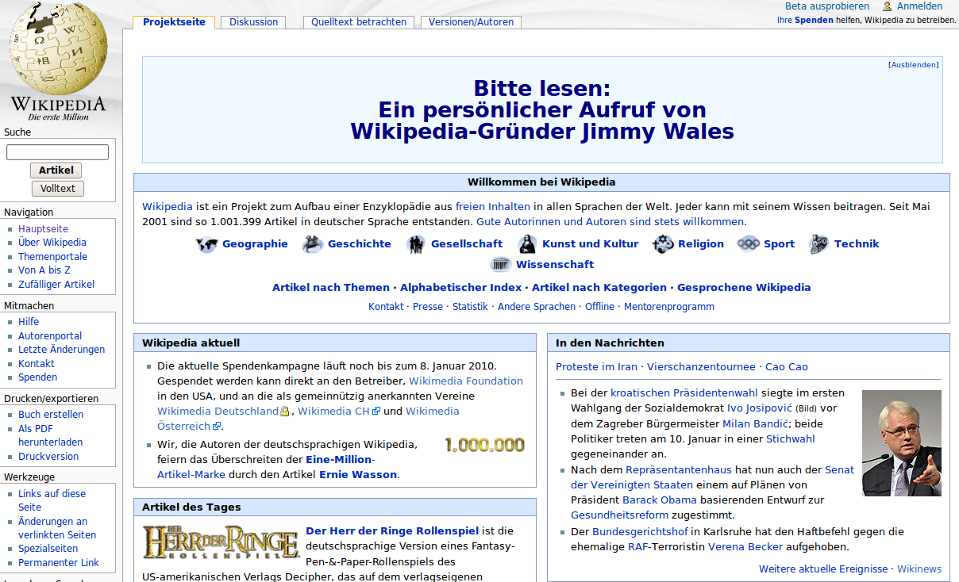Screen dimensions: 959x582
Task: Click the Spenden link in top right
Action: (x=814, y=21)
